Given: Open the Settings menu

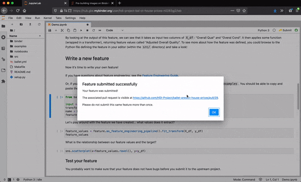Looking at the screenshot, I should pyautogui.click(x=70, y=18).
